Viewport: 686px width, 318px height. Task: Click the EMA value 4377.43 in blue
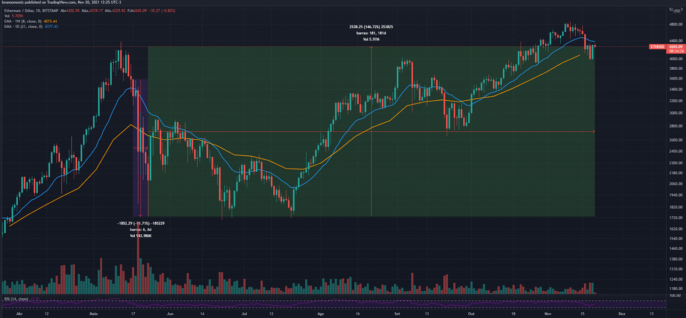click(50, 27)
